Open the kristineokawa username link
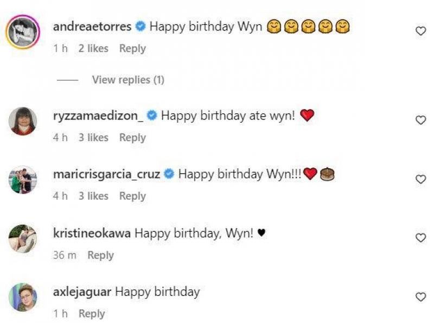This screenshot has width=434, height=323. click(x=92, y=233)
